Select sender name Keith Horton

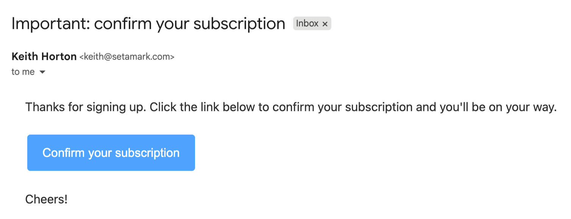pos(44,57)
